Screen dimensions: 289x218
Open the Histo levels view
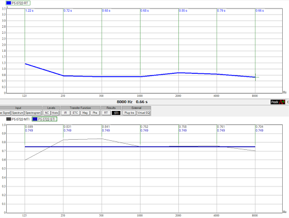(55, 113)
